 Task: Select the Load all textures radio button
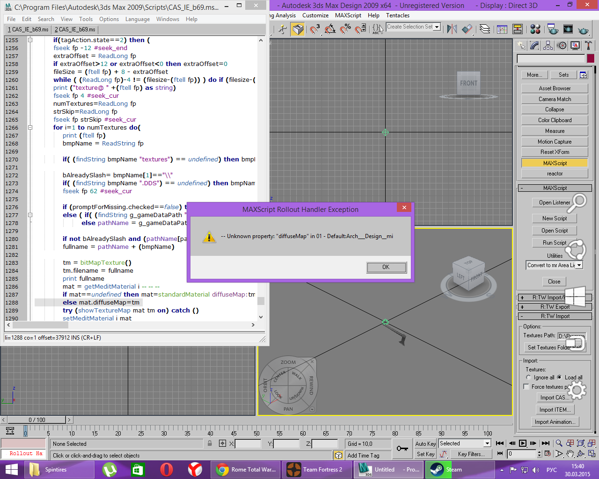559,377
